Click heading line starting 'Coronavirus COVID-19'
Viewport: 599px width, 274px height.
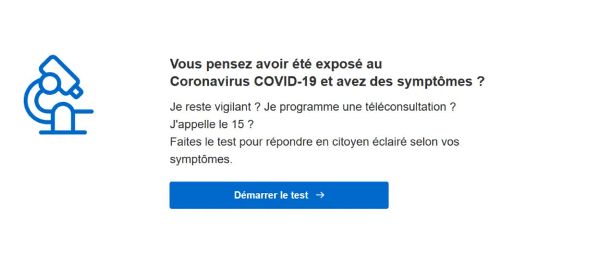pyautogui.click(x=327, y=82)
